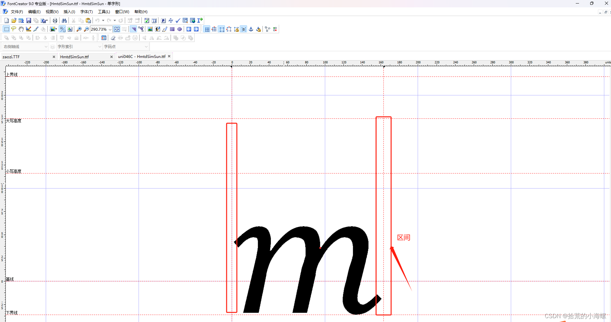Open the 字体(T) menu
The image size is (611, 322).
click(86, 12)
